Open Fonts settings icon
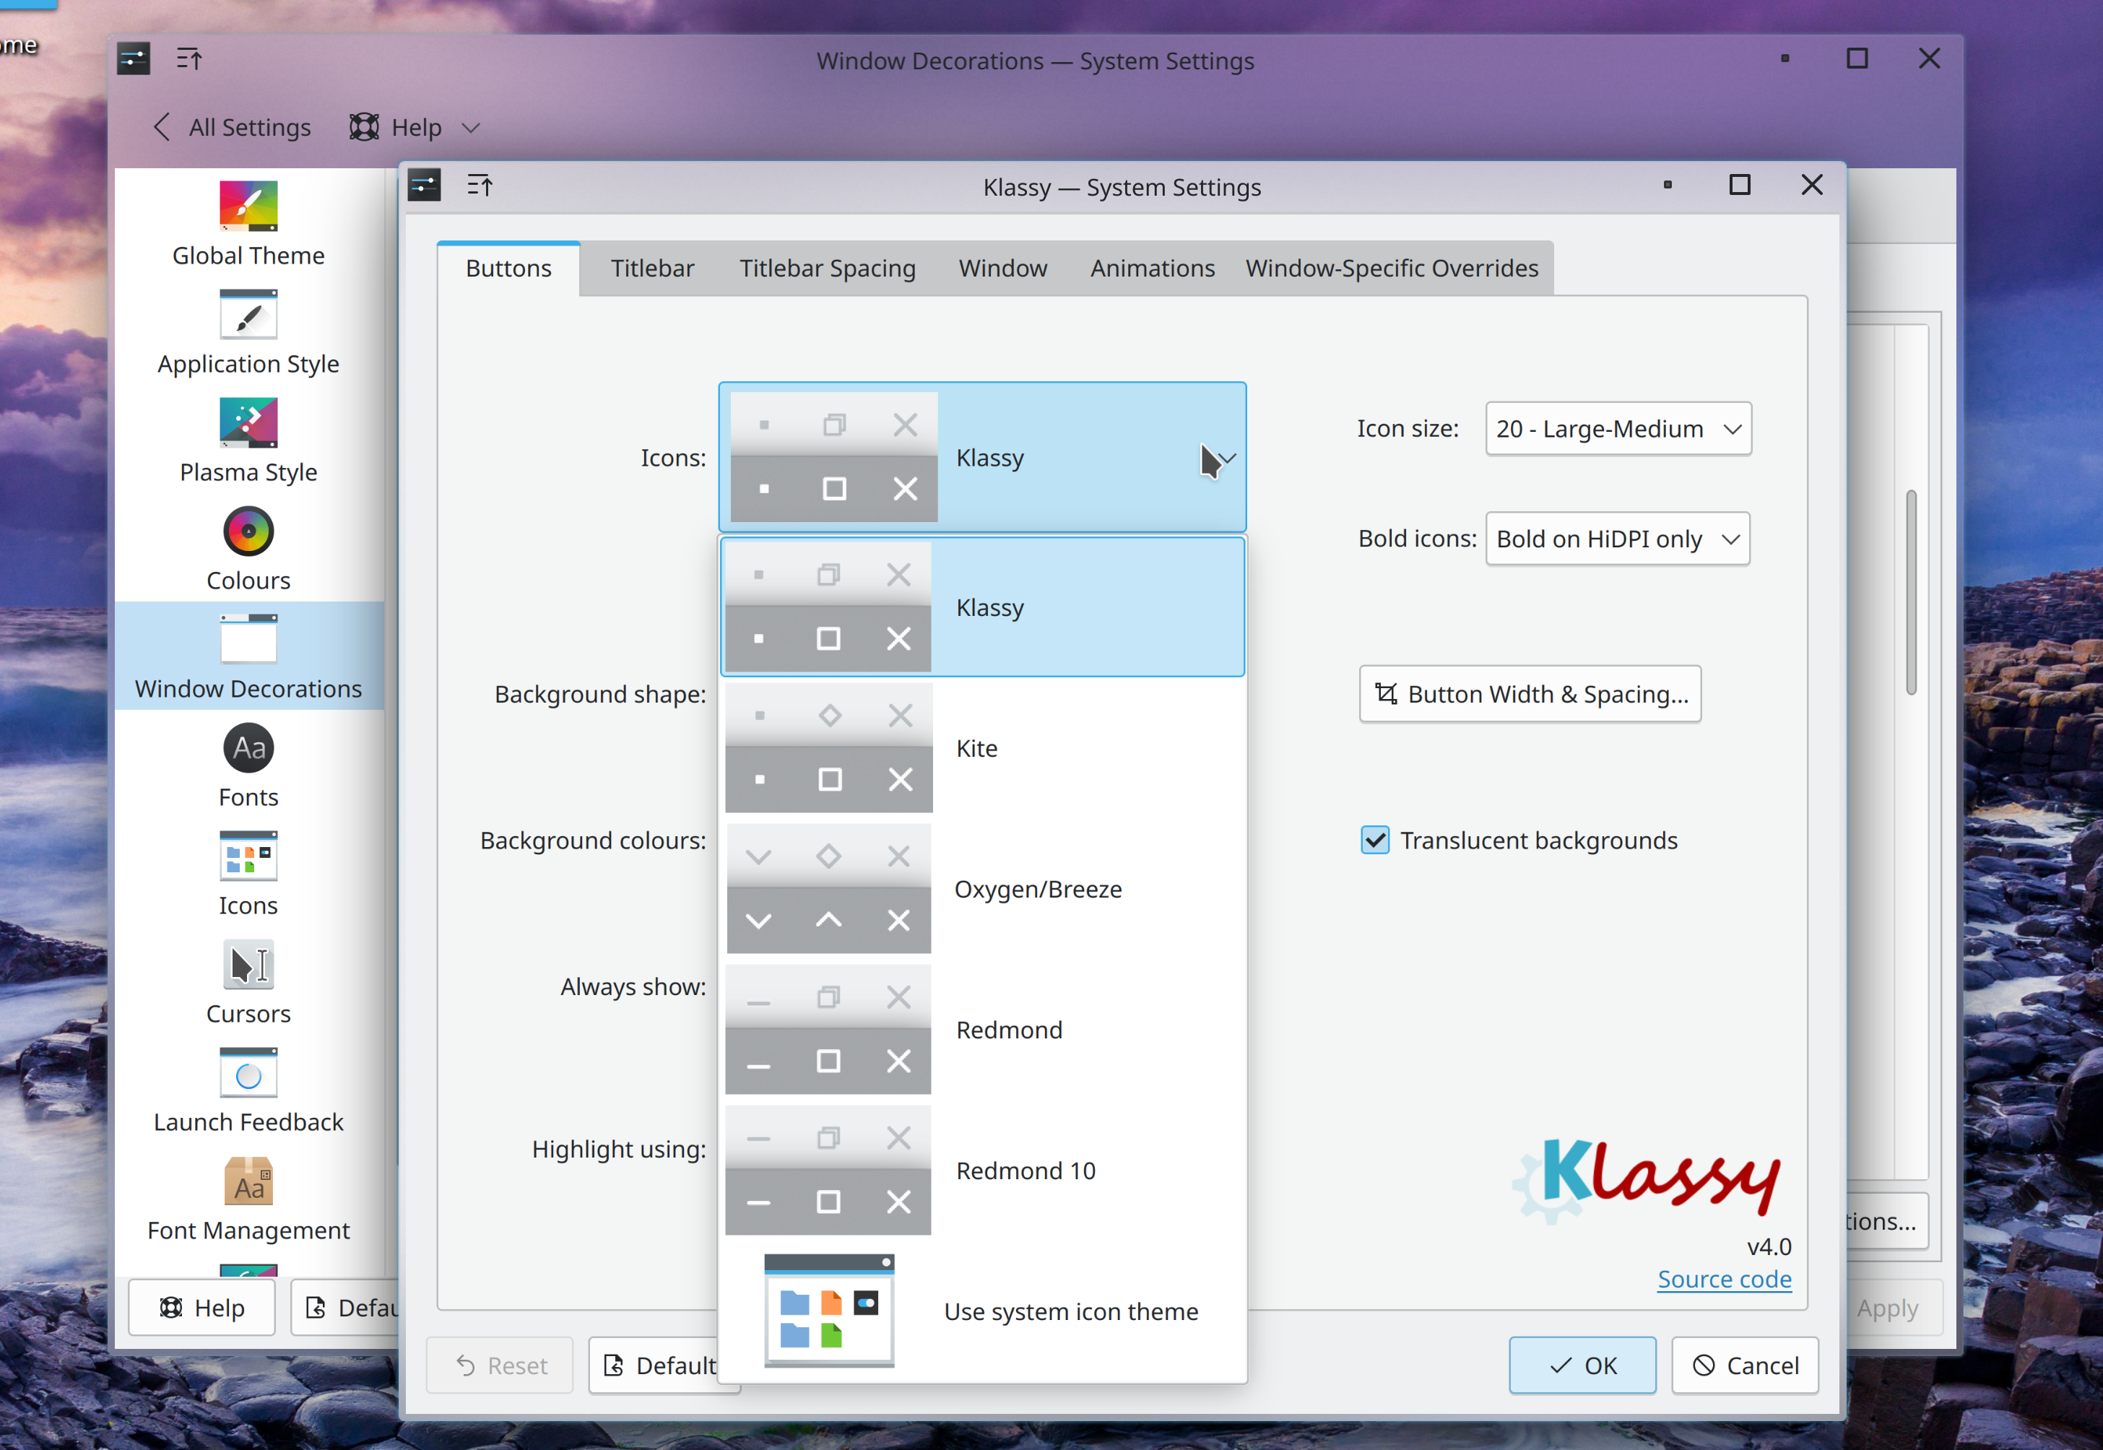 coord(248,747)
